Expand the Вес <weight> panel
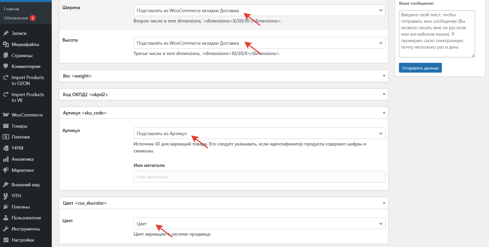Screen dimensions: 489x247 384,76
